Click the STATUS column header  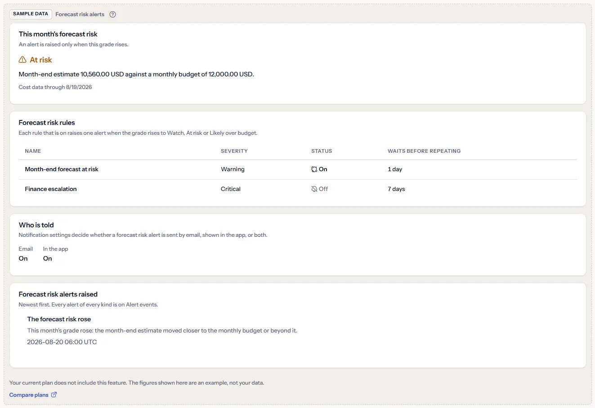pyautogui.click(x=322, y=151)
